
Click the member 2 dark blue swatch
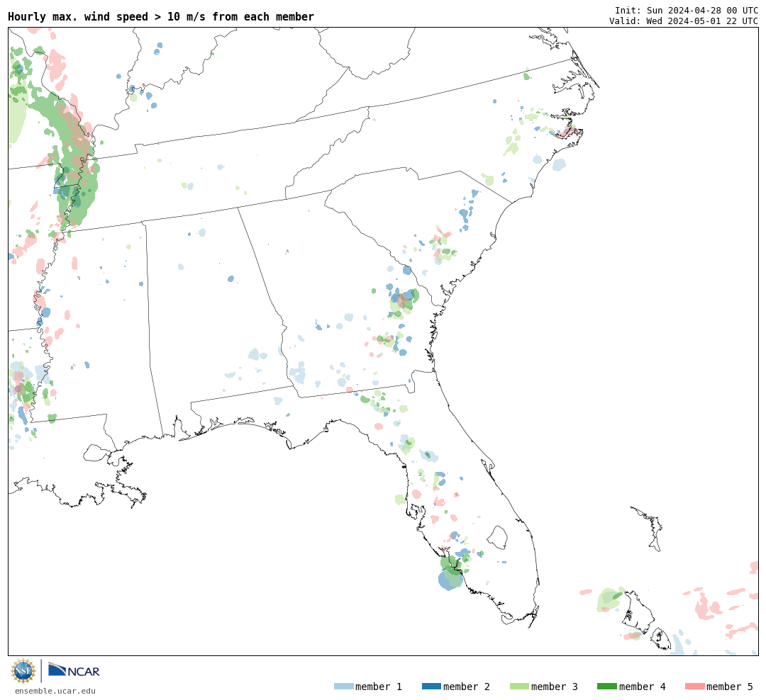431,687
